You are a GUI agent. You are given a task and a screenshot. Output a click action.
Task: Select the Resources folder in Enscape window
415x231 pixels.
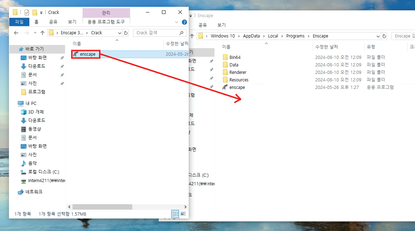[x=239, y=80]
